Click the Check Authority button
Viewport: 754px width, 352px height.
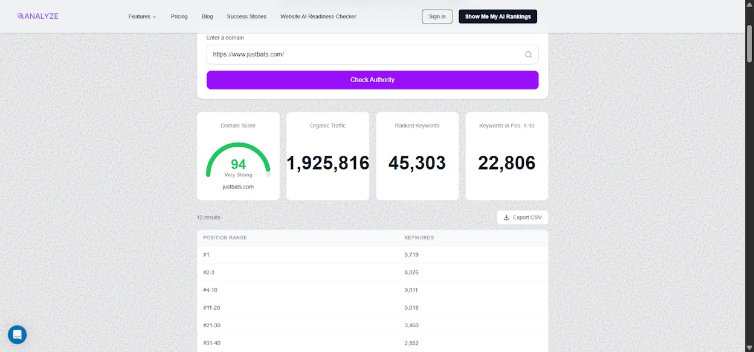click(x=372, y=80)
